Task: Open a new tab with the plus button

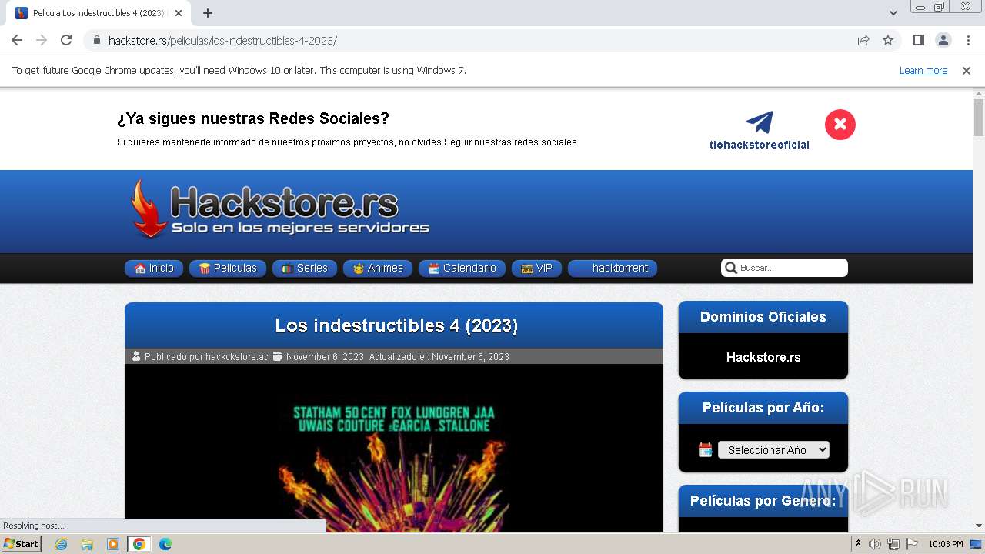Action: [x=208, y=13]
